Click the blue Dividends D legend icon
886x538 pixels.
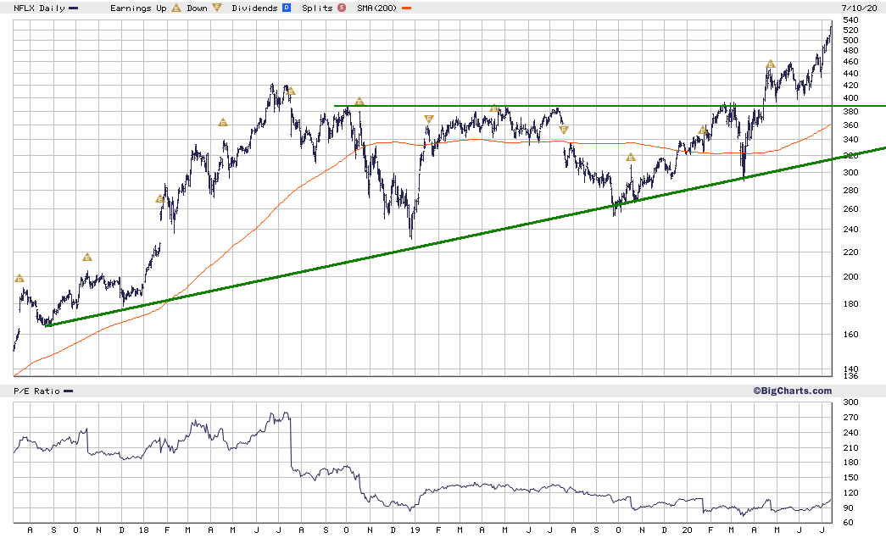(287, 8)
